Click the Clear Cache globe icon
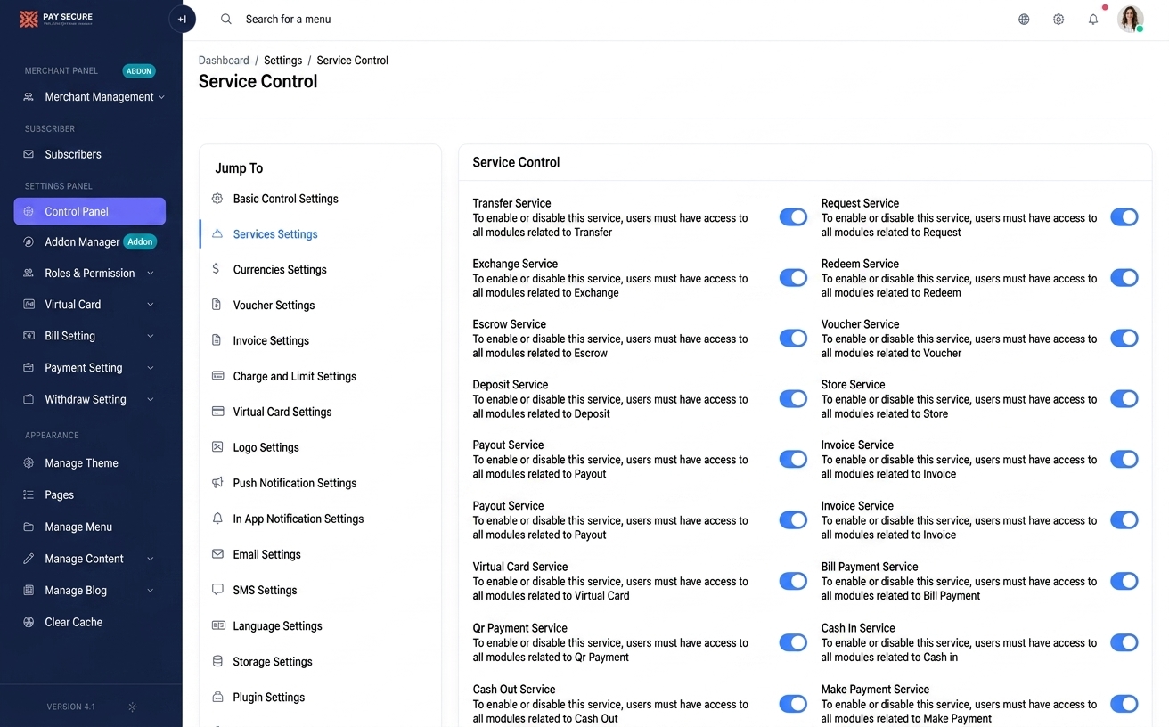Image resolution: width=1169 pixels, height=727 pixels. (x=29, y=622)
